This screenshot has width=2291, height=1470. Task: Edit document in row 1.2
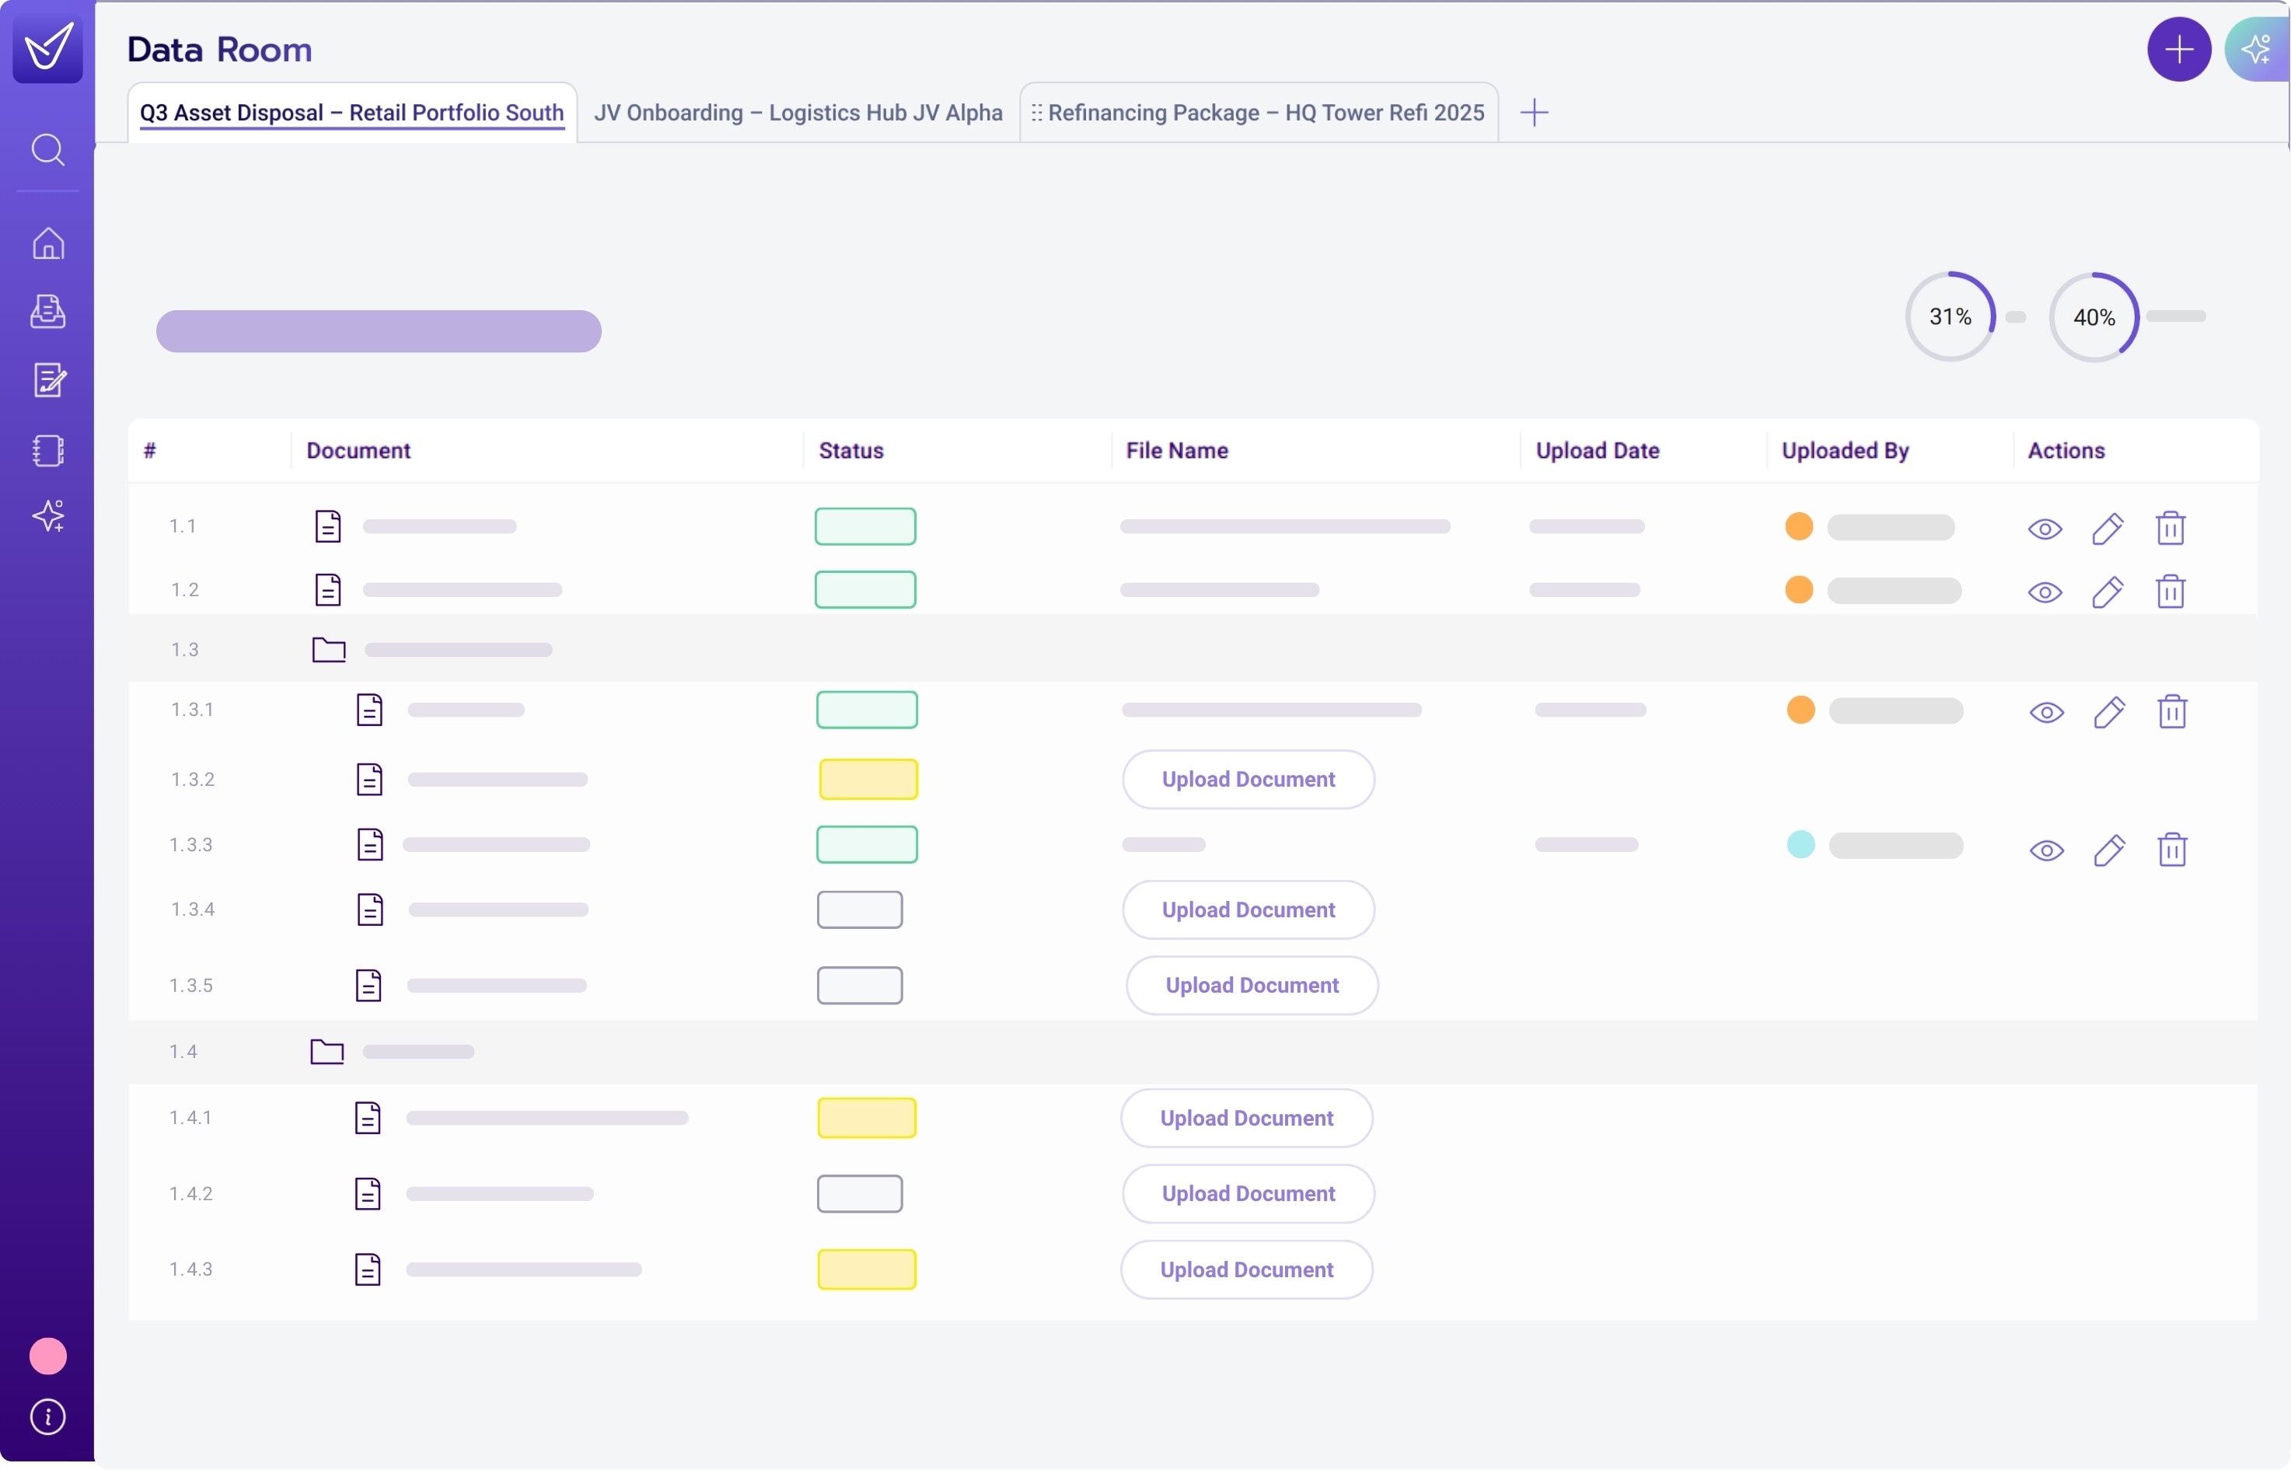2108,593
